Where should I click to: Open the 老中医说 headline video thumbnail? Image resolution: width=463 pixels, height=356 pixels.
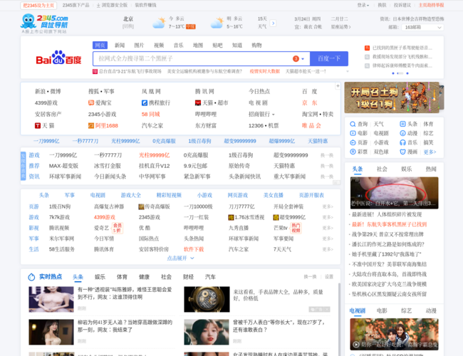394,193
